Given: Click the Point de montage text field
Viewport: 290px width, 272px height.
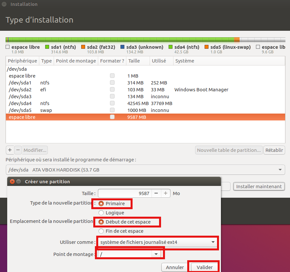Looking at the screenshot, I should tap(125, 254).
